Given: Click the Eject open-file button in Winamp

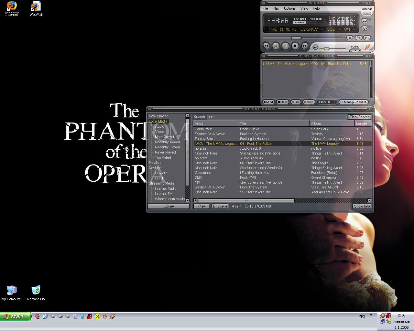Looking at the screenshot, I should pyautogui.click(x=350, y=38).
